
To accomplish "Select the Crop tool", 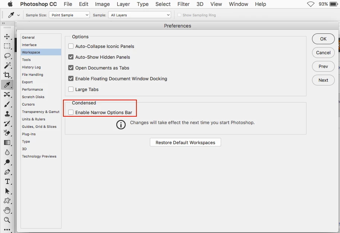I will pyautogui.click(x=7, y=75).
